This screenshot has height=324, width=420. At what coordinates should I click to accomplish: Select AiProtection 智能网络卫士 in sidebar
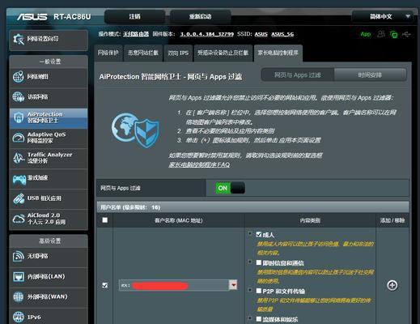point(49,117)
